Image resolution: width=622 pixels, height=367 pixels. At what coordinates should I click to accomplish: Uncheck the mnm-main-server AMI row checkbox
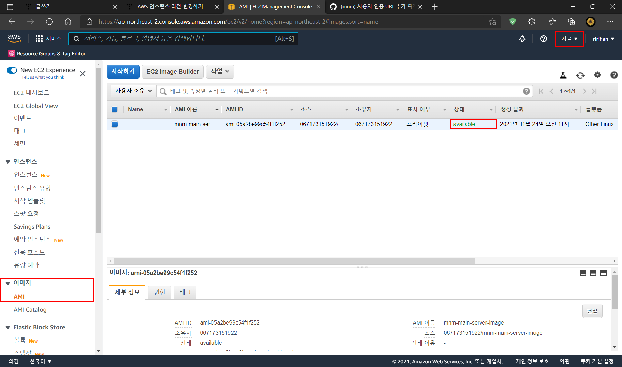(x=115, y=124)
